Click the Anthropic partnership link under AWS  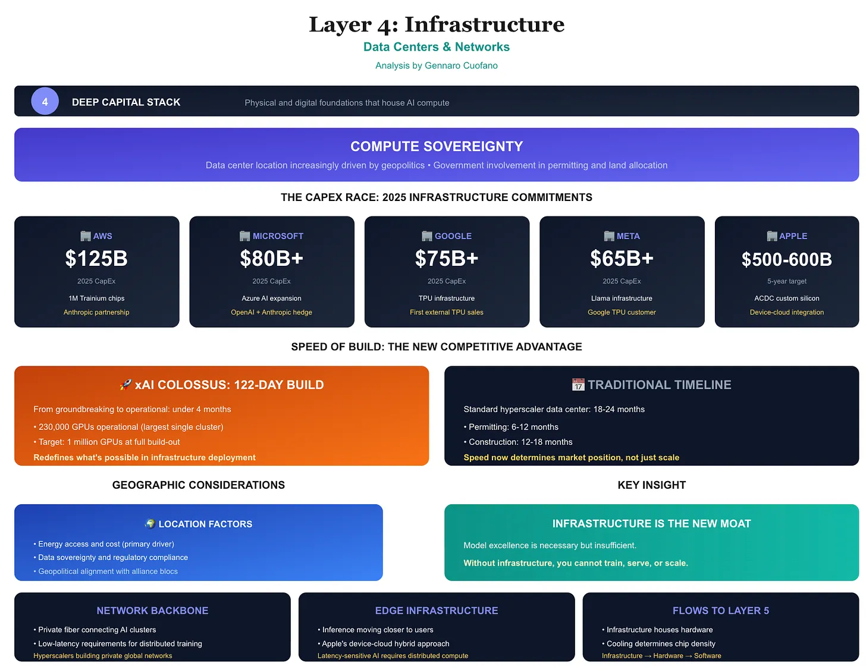[96, 312]
